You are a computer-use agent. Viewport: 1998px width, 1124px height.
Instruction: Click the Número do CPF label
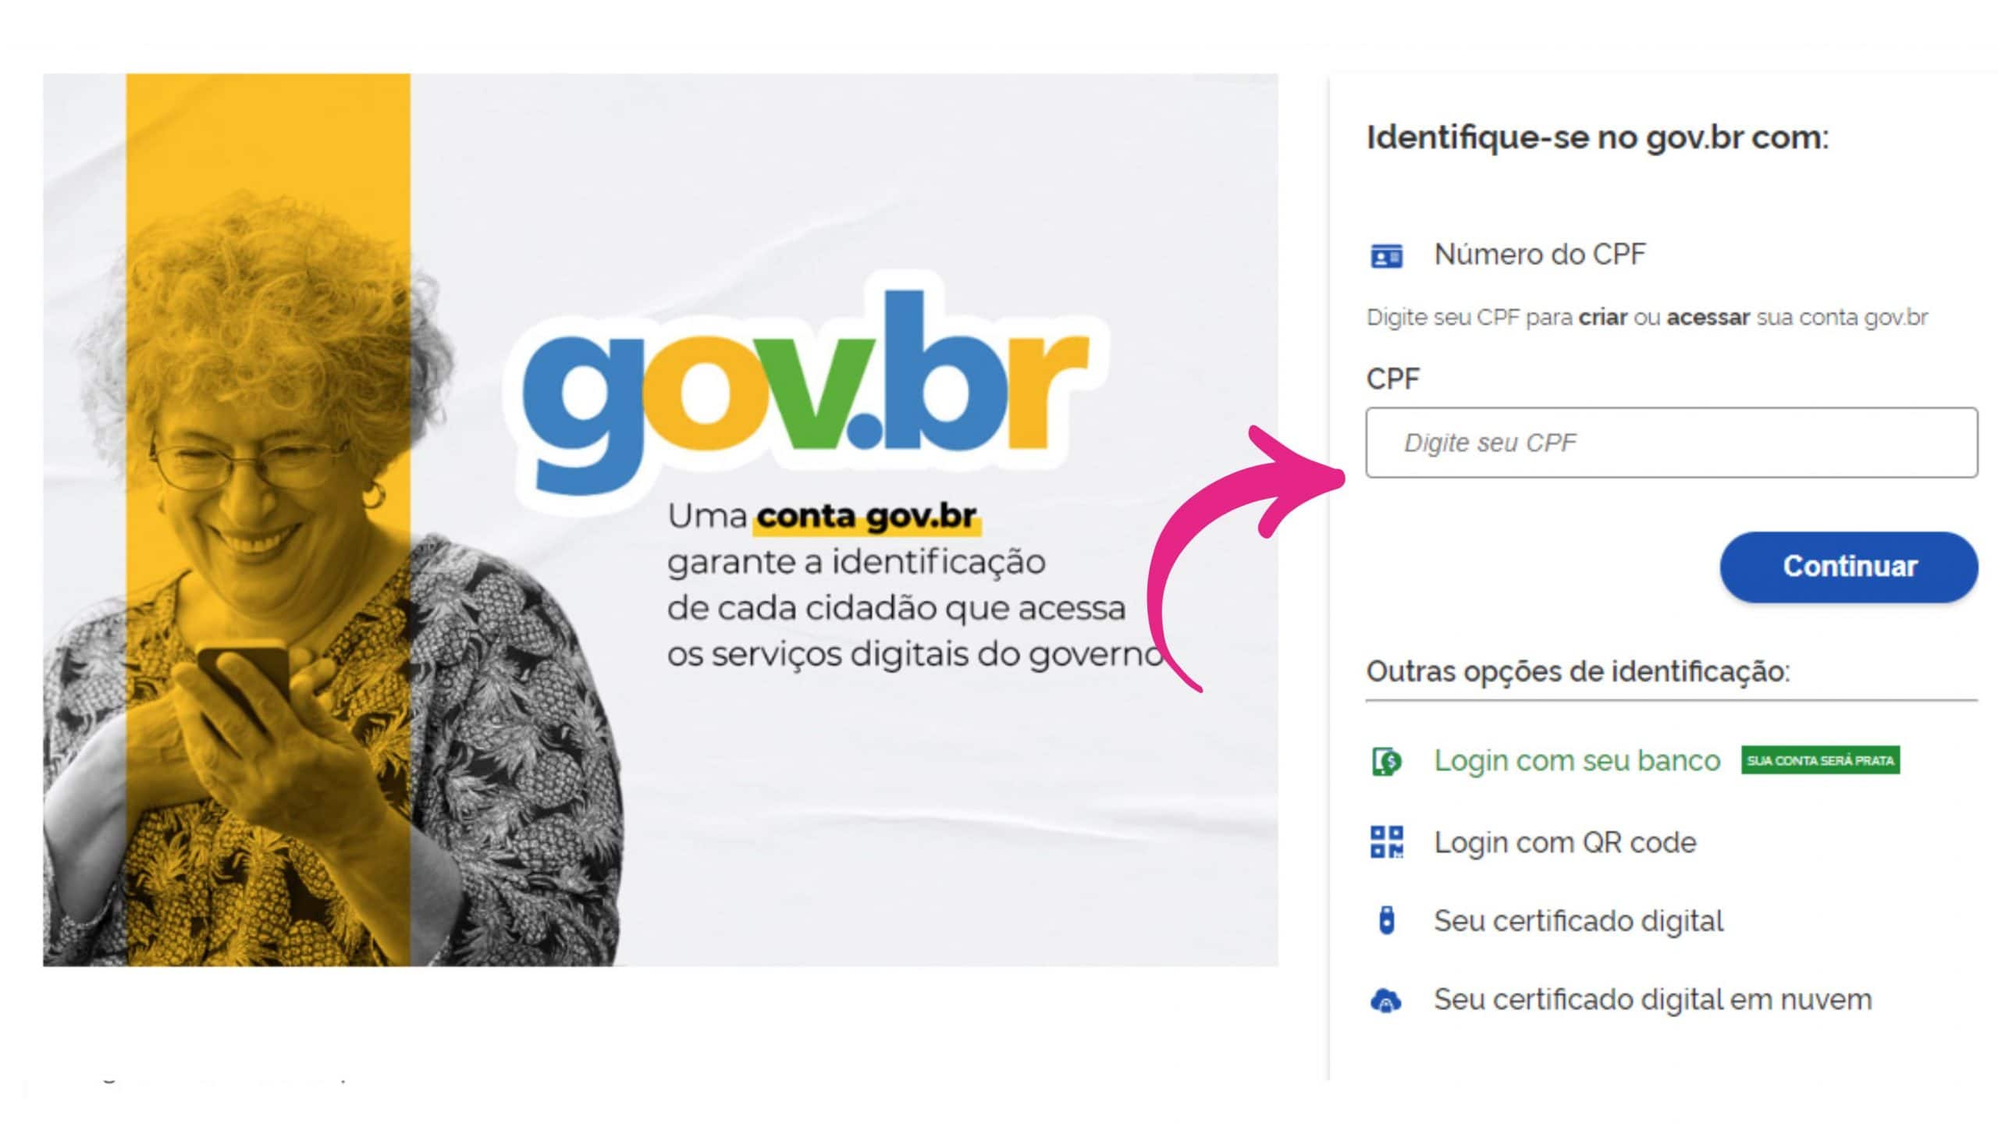pos(1540,254)
